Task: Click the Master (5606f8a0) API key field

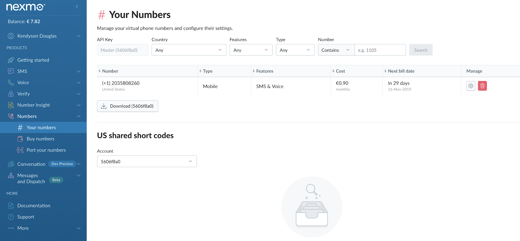Action: (x=123, y=50)
